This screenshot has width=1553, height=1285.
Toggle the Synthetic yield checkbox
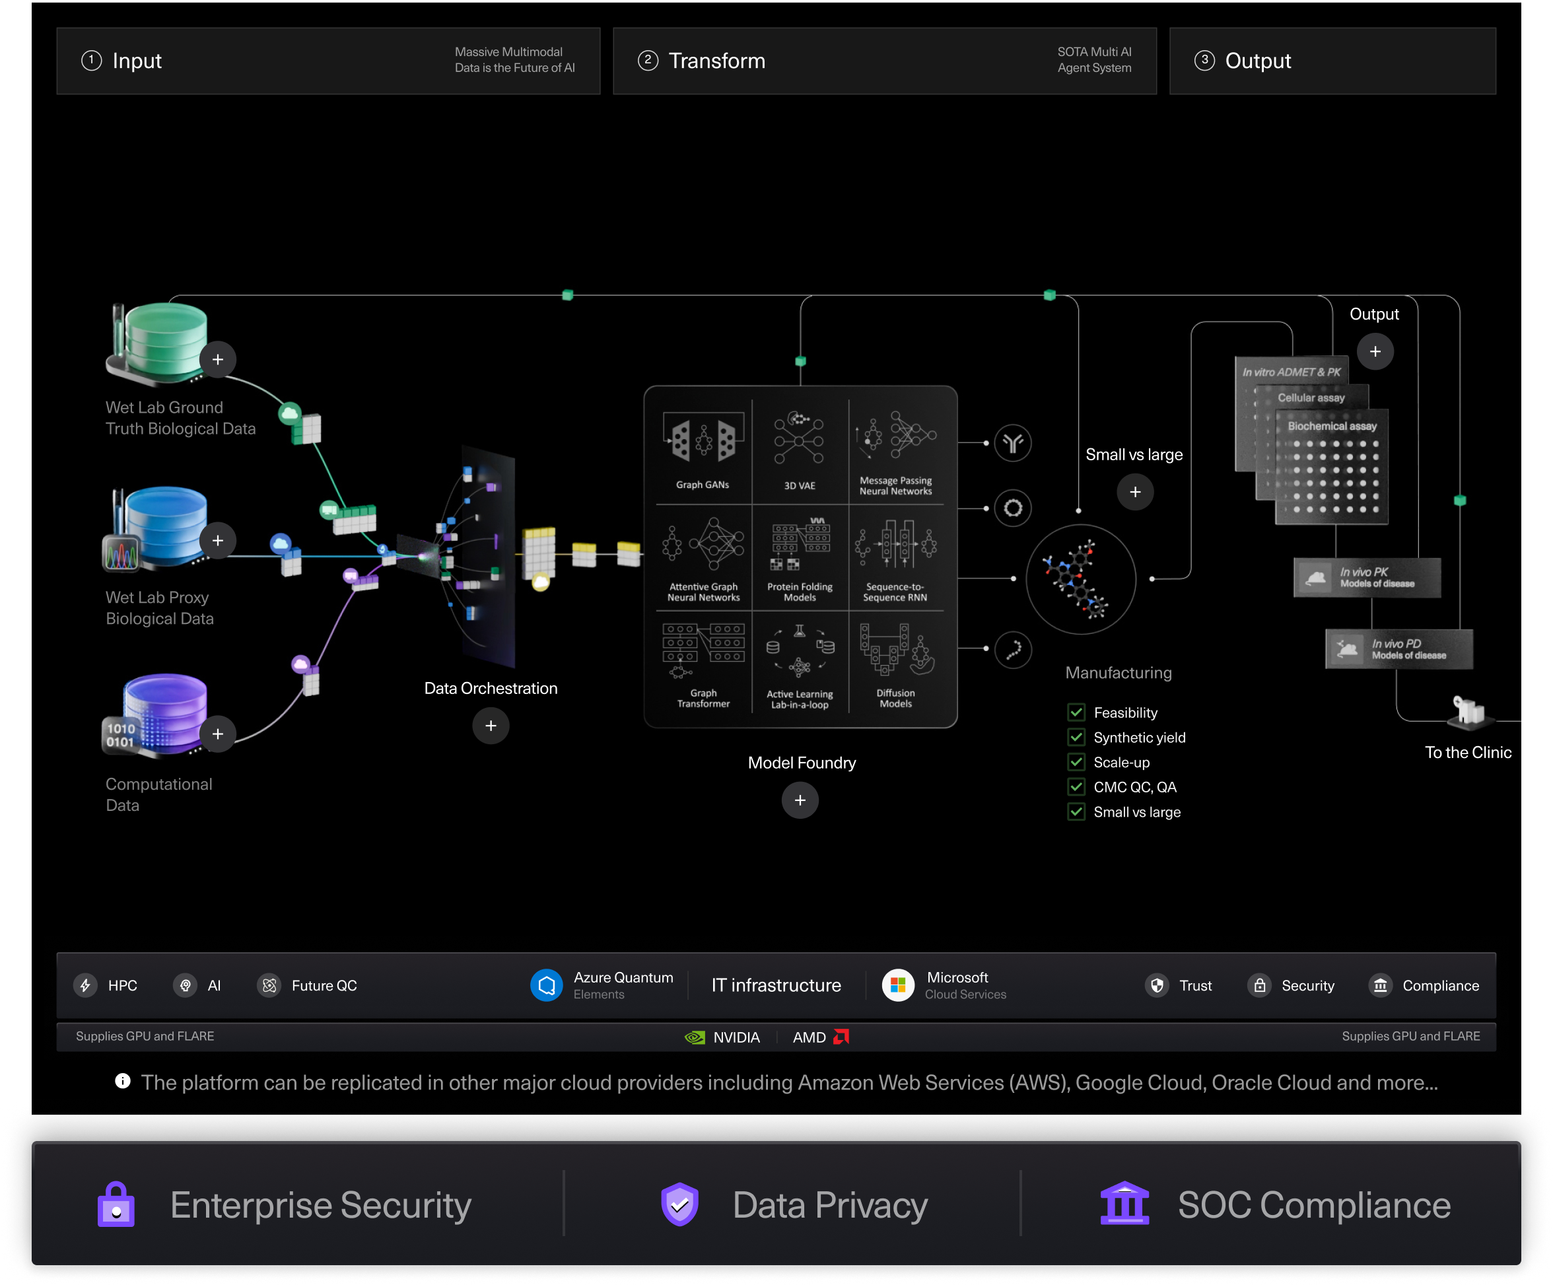point(1076,737)
